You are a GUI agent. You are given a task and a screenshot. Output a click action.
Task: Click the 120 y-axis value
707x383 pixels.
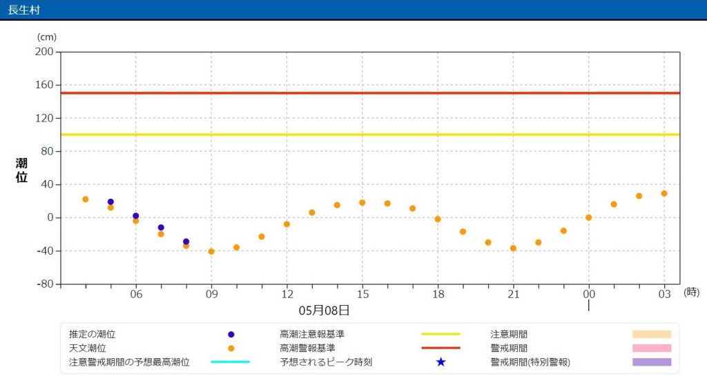[44, 118]
